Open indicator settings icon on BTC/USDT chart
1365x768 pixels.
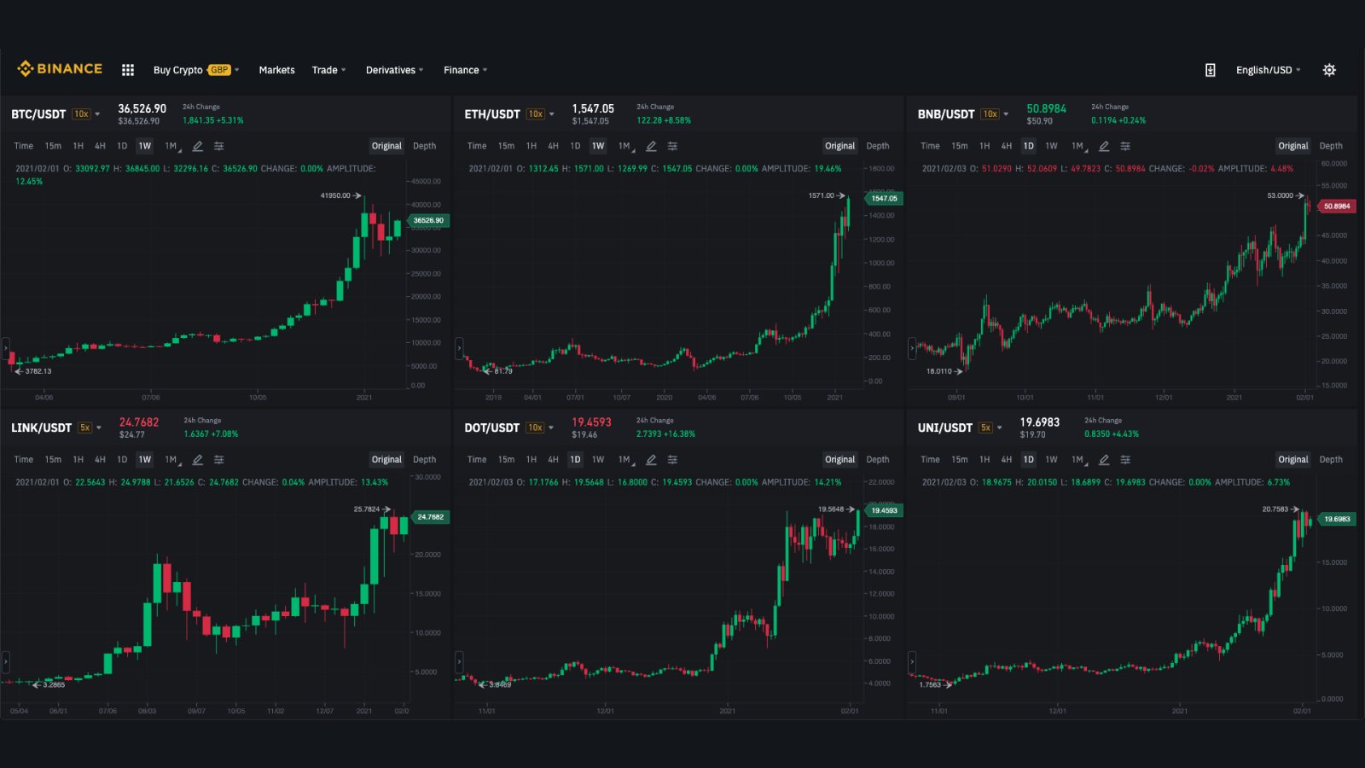click(219, 146)
